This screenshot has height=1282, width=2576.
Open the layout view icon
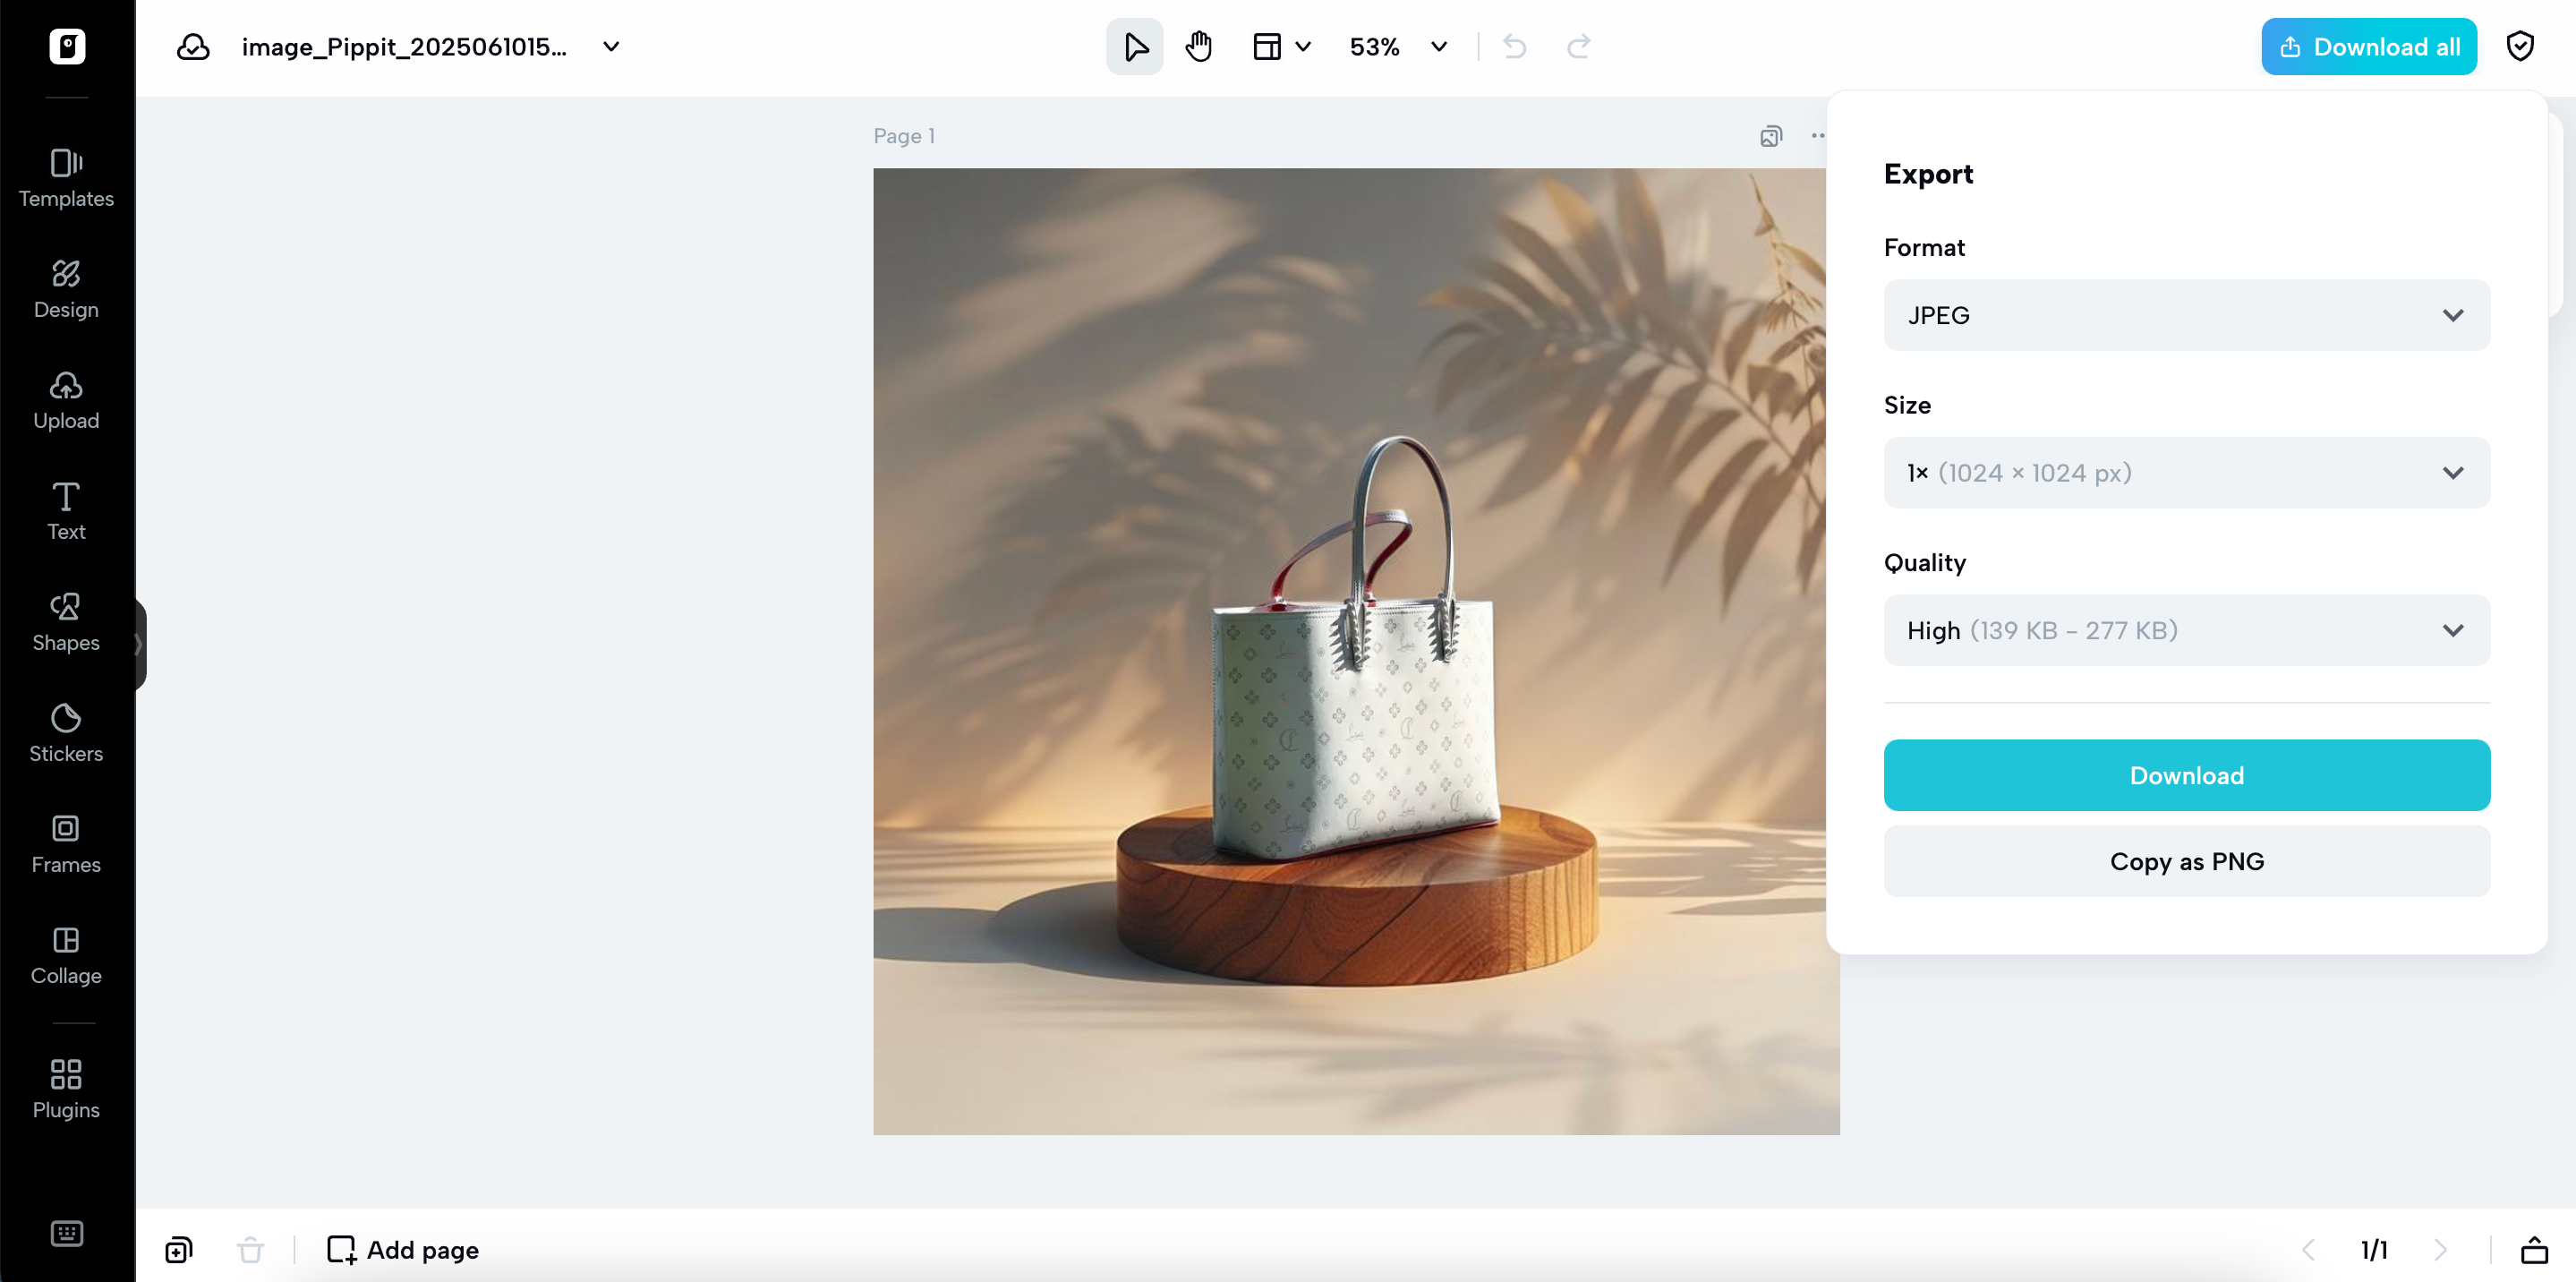click(x=1266, y=47)
